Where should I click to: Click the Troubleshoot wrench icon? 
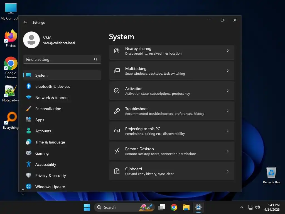(x=117, y=111)
